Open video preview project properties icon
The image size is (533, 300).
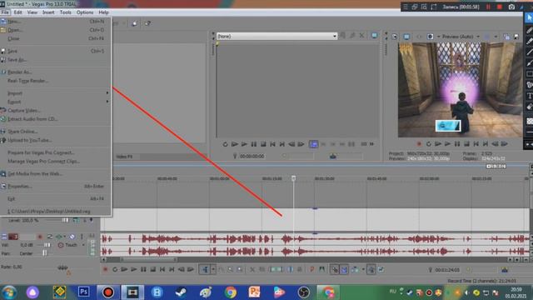coord(394,37)
